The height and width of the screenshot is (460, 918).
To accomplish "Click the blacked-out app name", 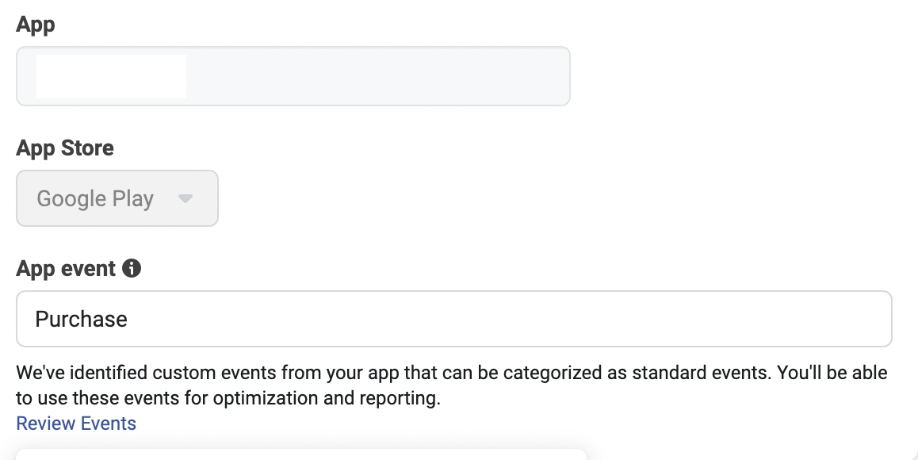I will (x=111, y=76).
